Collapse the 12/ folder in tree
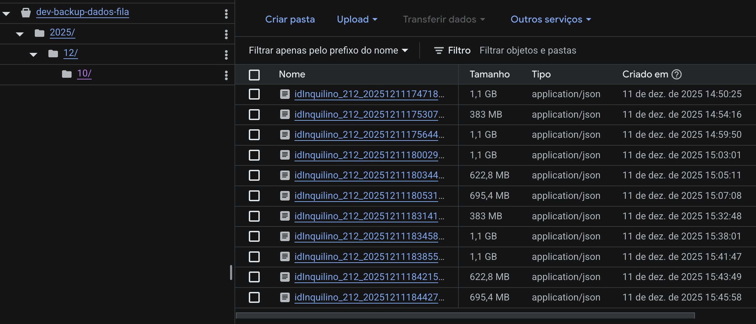756x324 pixels. tap(33, 55)
